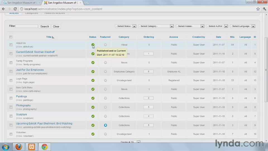Image resolution: width=268 pixels, height=151 pixels.
Task: Sort articles by Status column
Action: [x=93, y=37]
